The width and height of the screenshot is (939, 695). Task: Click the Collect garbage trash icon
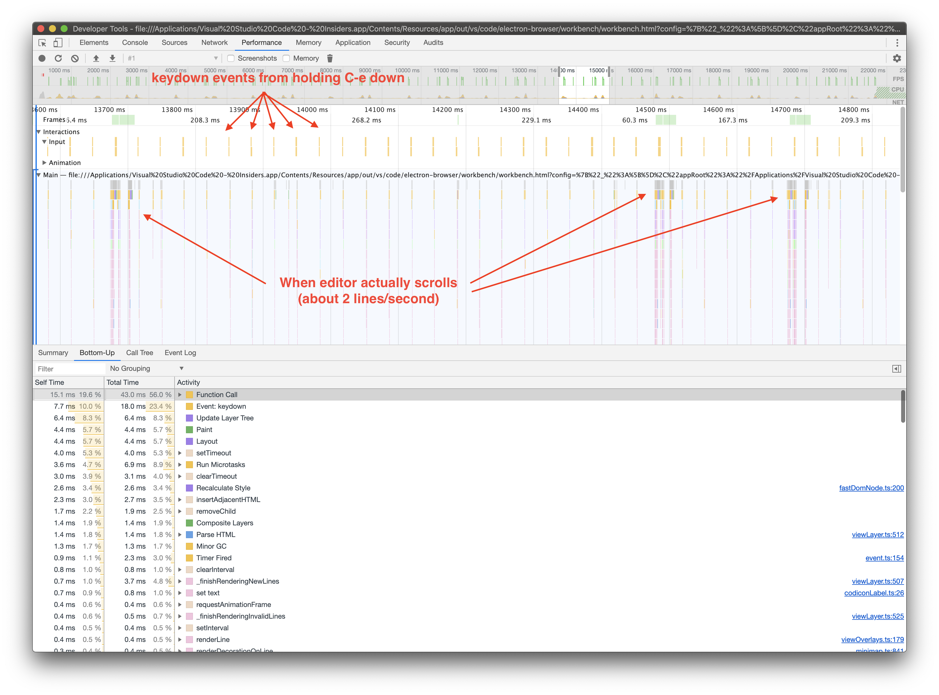[x=330, y=59]
